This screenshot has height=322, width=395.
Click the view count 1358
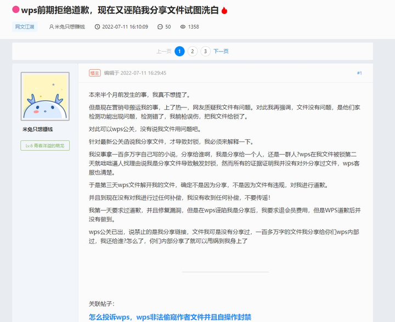pos(194,27)
